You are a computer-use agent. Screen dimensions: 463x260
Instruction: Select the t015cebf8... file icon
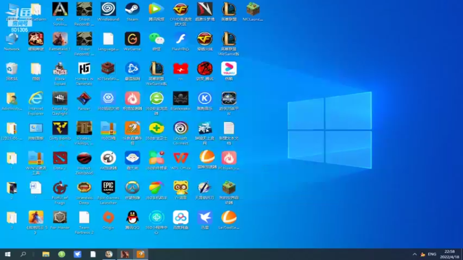click(x=108, y=71)
